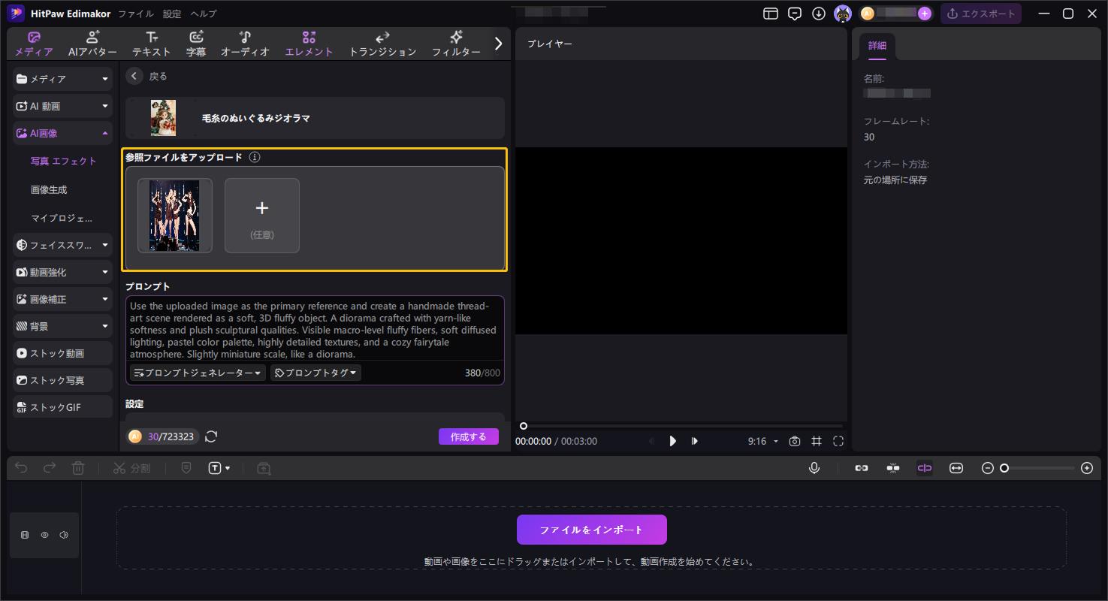Expand the AI画像 sidebar section

pyautogui.click(x=62, y=133)
